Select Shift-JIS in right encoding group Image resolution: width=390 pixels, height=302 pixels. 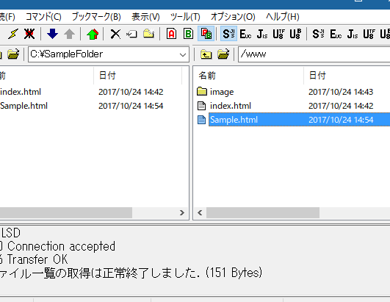[x=318, y=34]
